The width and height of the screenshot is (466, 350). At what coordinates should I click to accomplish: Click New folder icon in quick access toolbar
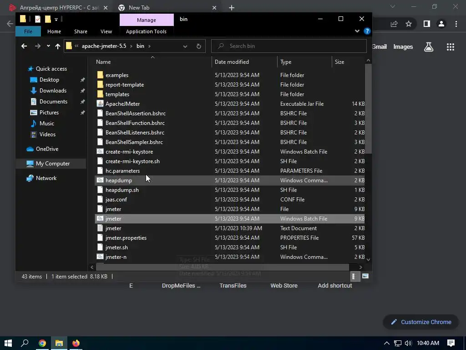(x=48, y=19)
